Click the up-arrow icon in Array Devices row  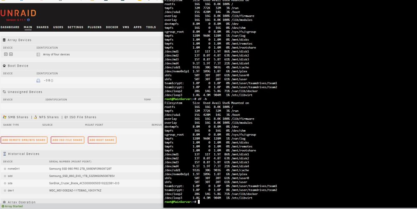(x=11, y=54)
